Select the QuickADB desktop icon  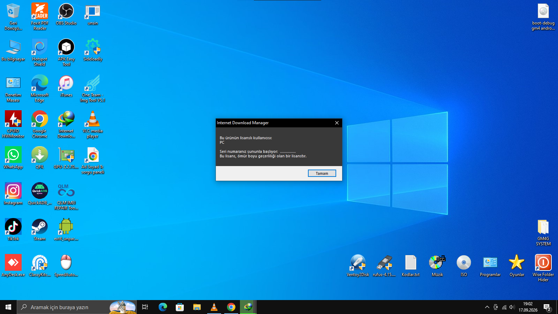40,194
